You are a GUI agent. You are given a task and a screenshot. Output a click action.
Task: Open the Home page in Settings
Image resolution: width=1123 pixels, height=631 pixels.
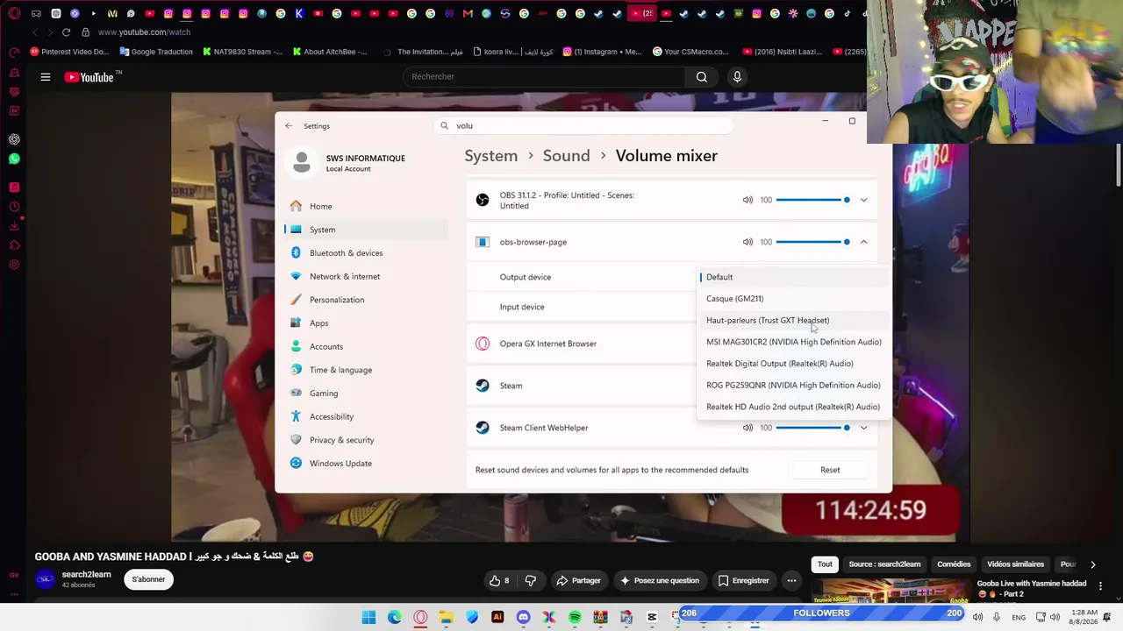pyautogui.click(x=366, y=206)
